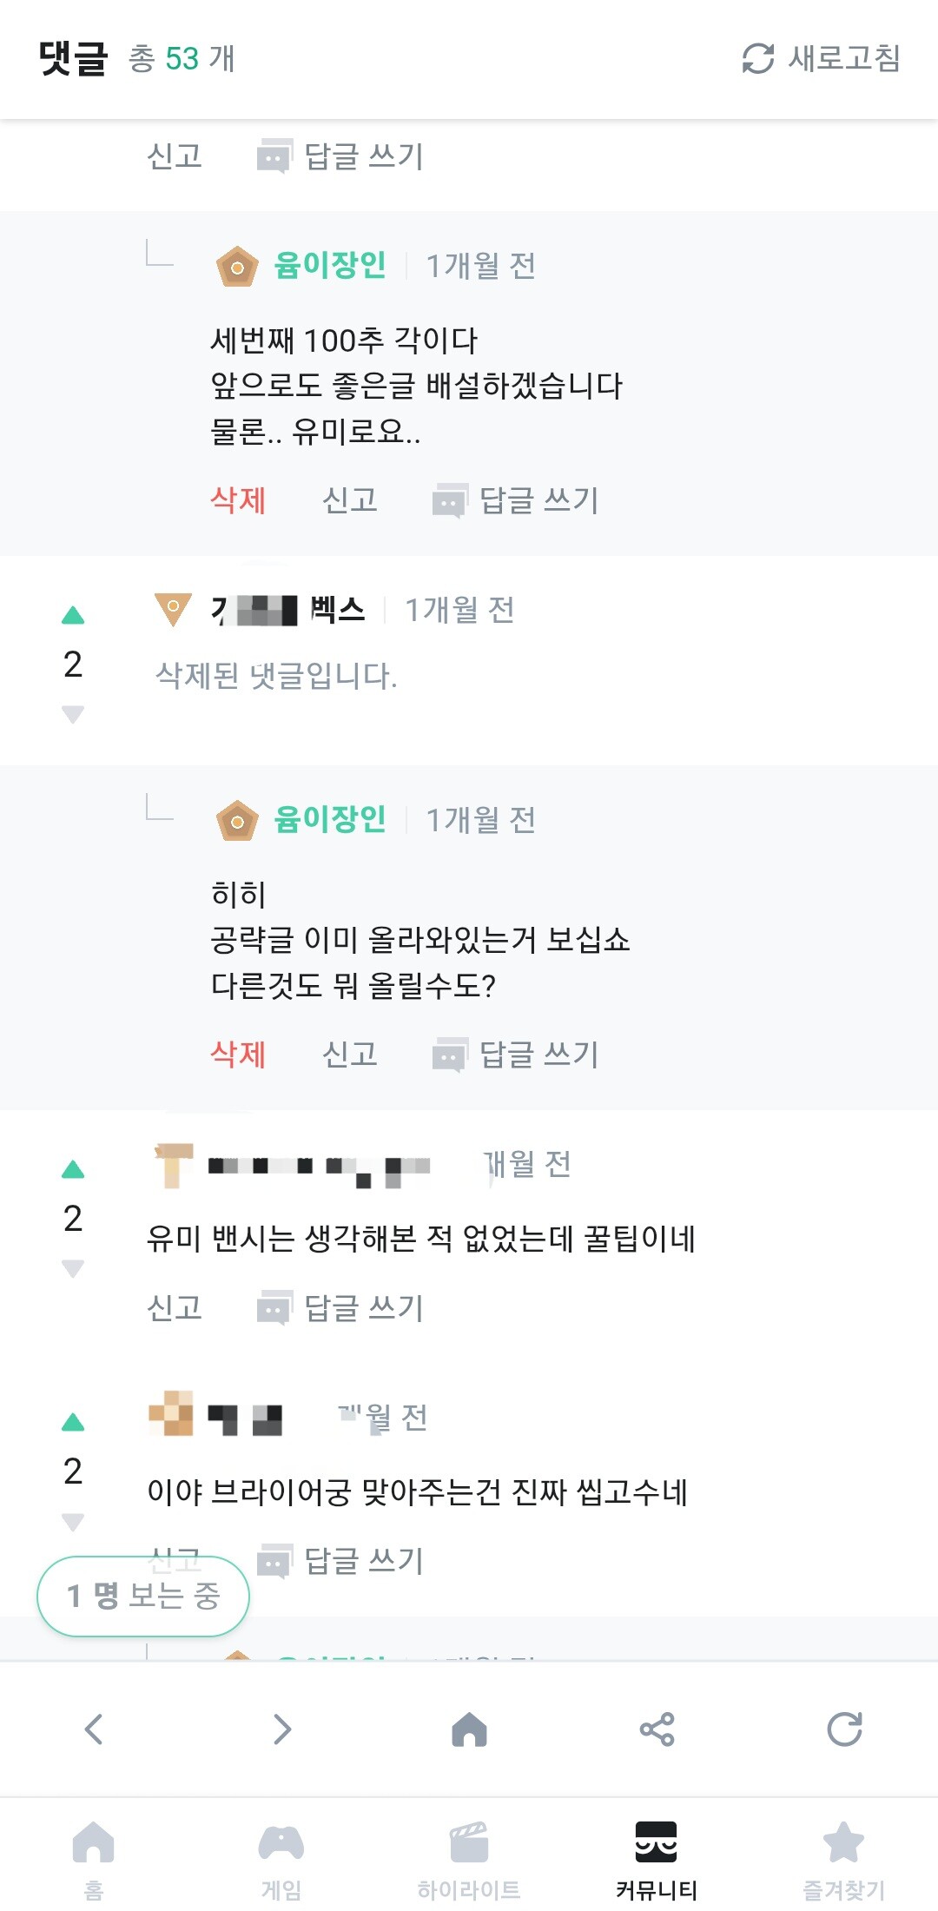Upvote the 브라이어궁 comment
Viewport: 938px width, 1911px height.
(x=73, y=1423)
